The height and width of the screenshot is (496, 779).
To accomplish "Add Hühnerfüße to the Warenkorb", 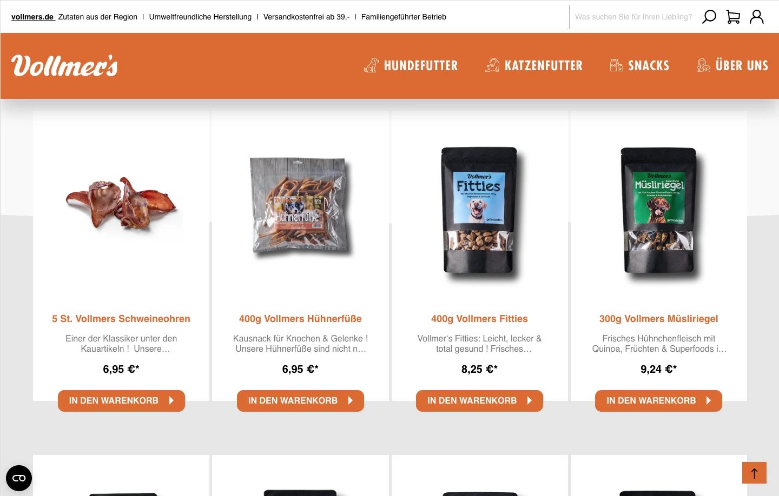I will pyautogui.click(x=300, y=401).
